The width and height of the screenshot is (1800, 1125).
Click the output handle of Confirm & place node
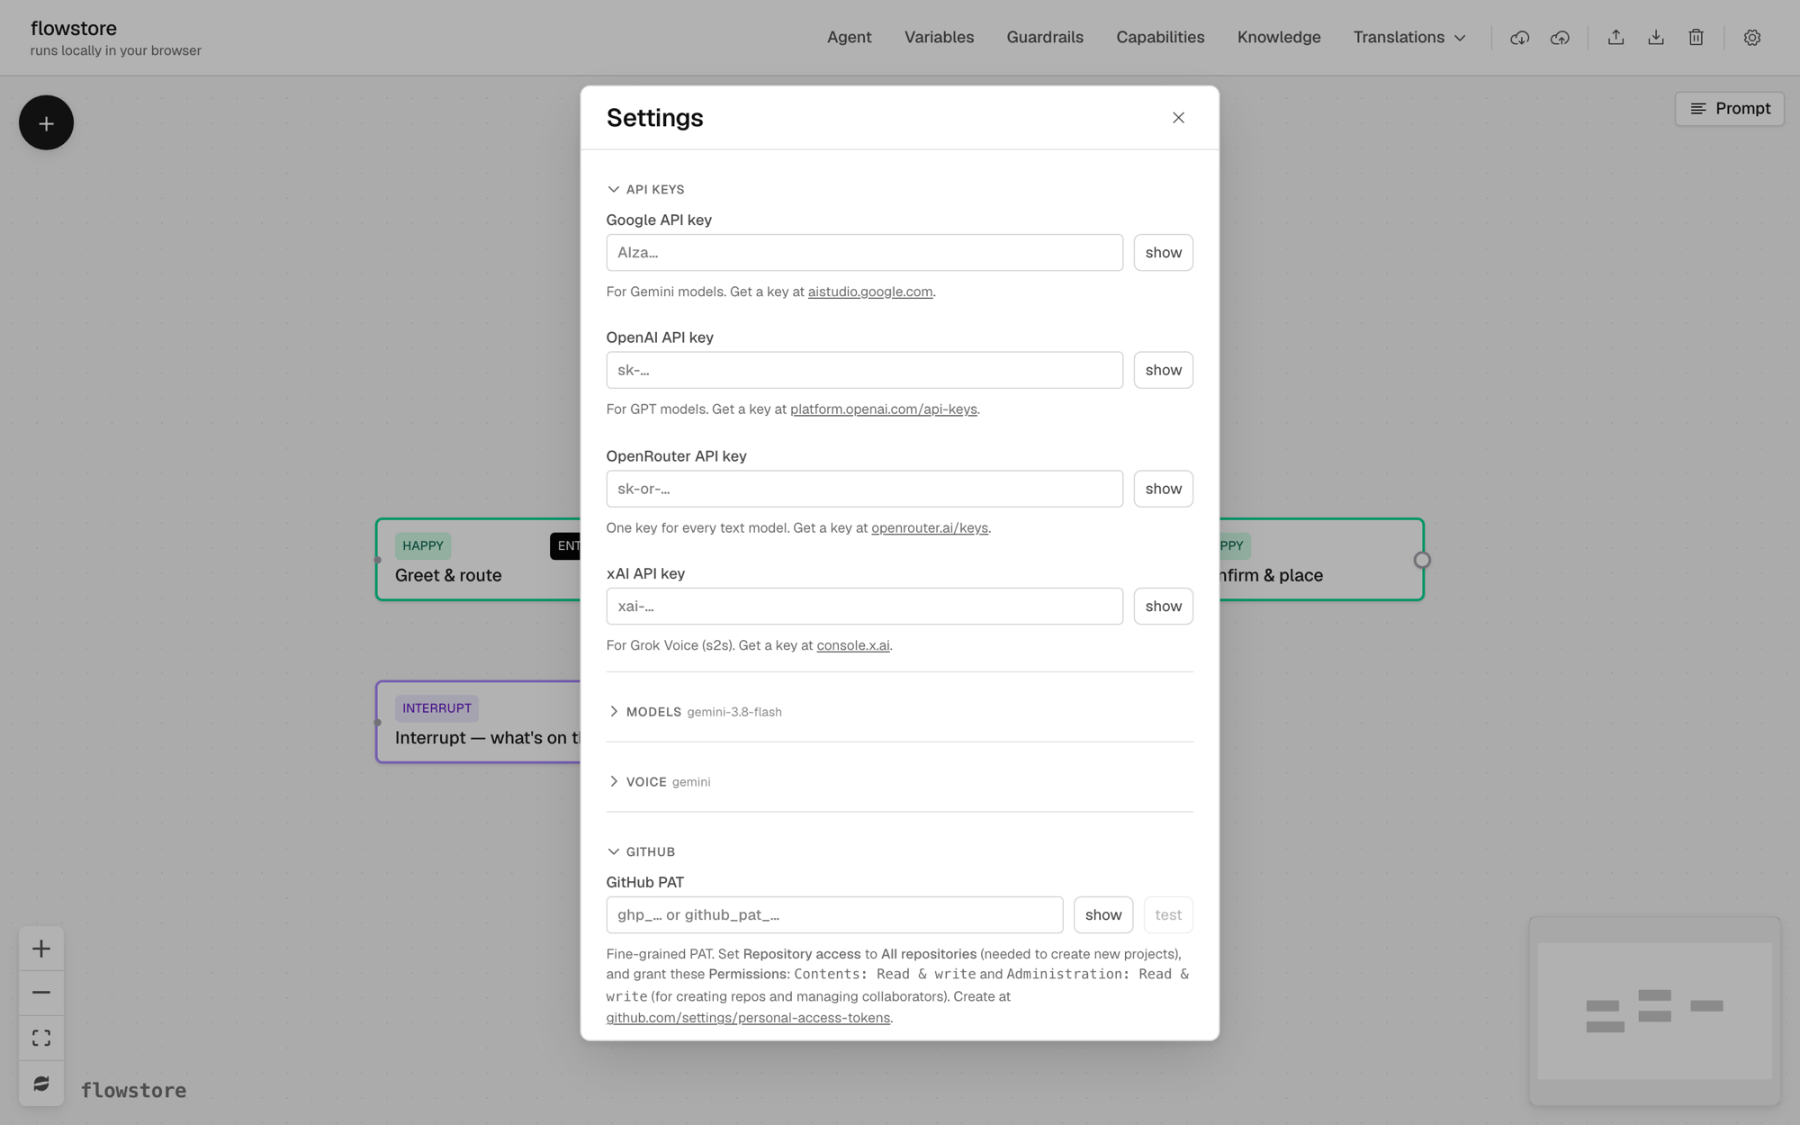(x=1422, y=560)
